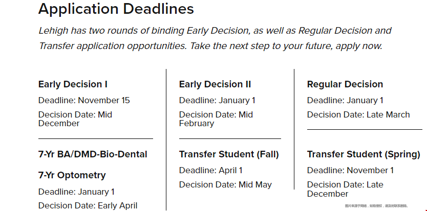Select Decision Date: Mid May text
Screen dimensions: 427x211
(x=225, y=185)
